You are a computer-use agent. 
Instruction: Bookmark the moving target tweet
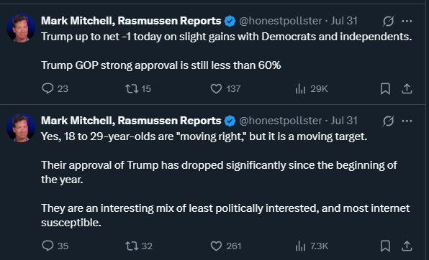coord(385,246)
